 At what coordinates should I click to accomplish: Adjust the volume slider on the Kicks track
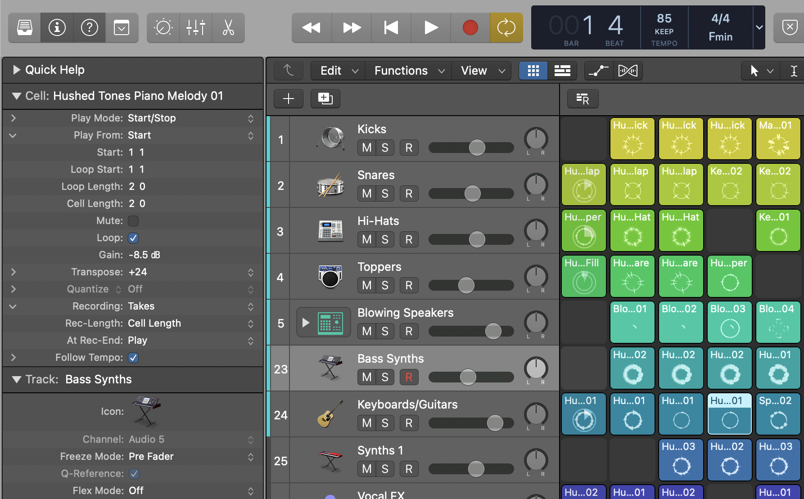click(x=477, y=148)
